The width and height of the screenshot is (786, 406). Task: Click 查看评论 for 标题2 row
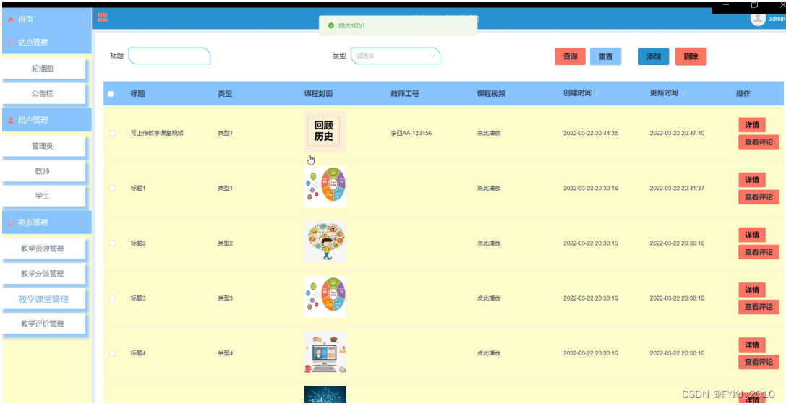tap(759, 252)
